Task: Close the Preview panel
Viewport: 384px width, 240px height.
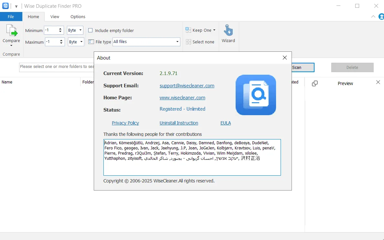Action: click(x=378, y=82)
